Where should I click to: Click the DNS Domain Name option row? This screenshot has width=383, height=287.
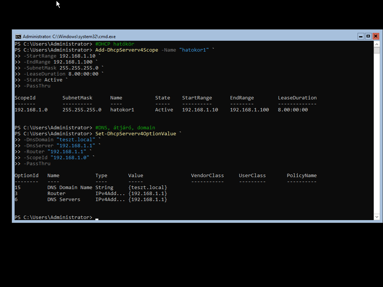[x=70, y=188]
